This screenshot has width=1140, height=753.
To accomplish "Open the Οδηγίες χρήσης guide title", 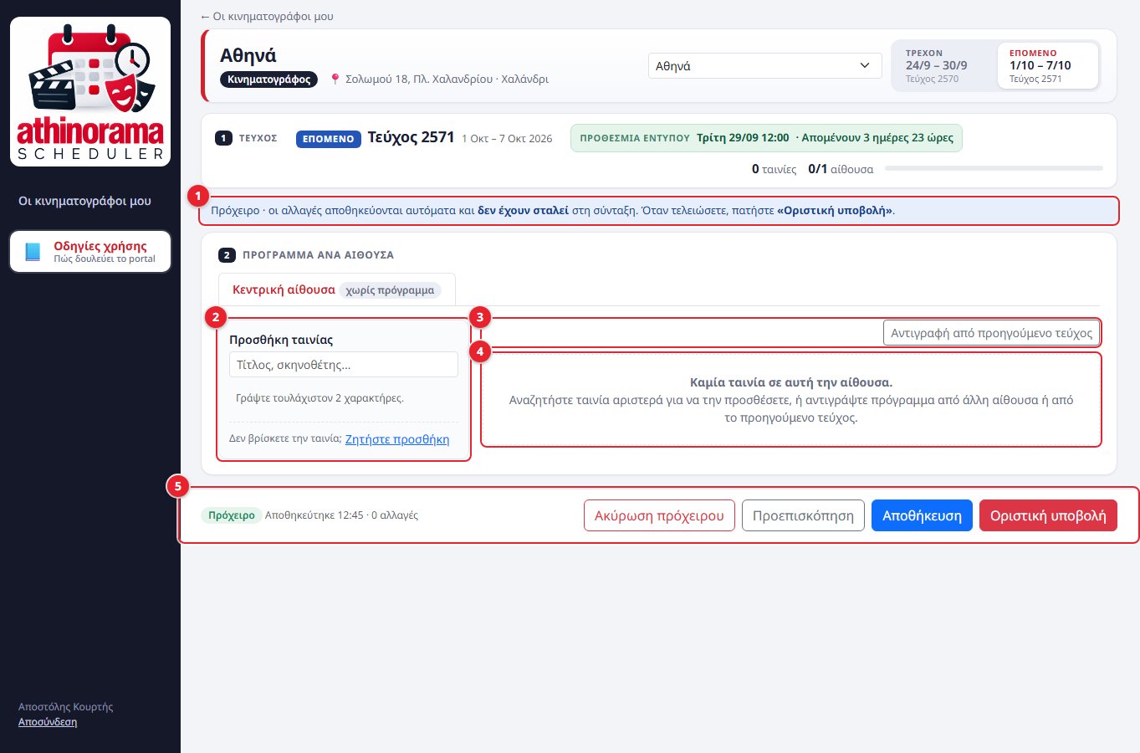I will 100,246.
